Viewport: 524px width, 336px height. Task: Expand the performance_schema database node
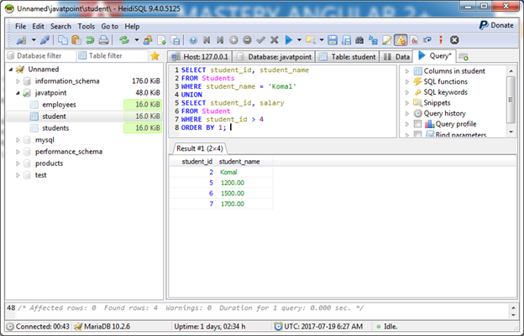pyautogui.click(x=18, y=152)
